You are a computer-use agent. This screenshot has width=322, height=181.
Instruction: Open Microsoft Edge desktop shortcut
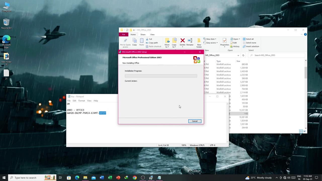[x=6, y=42]
